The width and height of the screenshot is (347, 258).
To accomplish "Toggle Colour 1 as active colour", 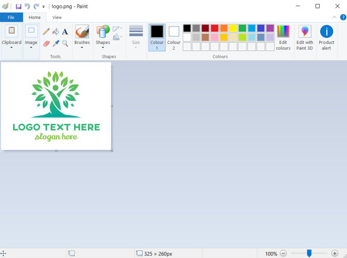I will (157, 37).
